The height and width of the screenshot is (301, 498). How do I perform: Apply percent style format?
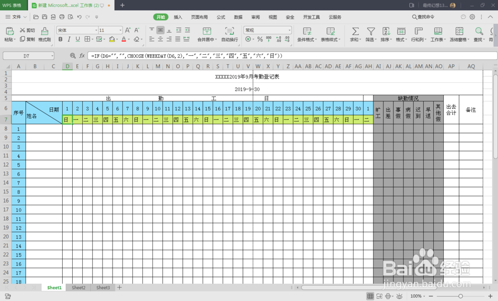(260, 39)
